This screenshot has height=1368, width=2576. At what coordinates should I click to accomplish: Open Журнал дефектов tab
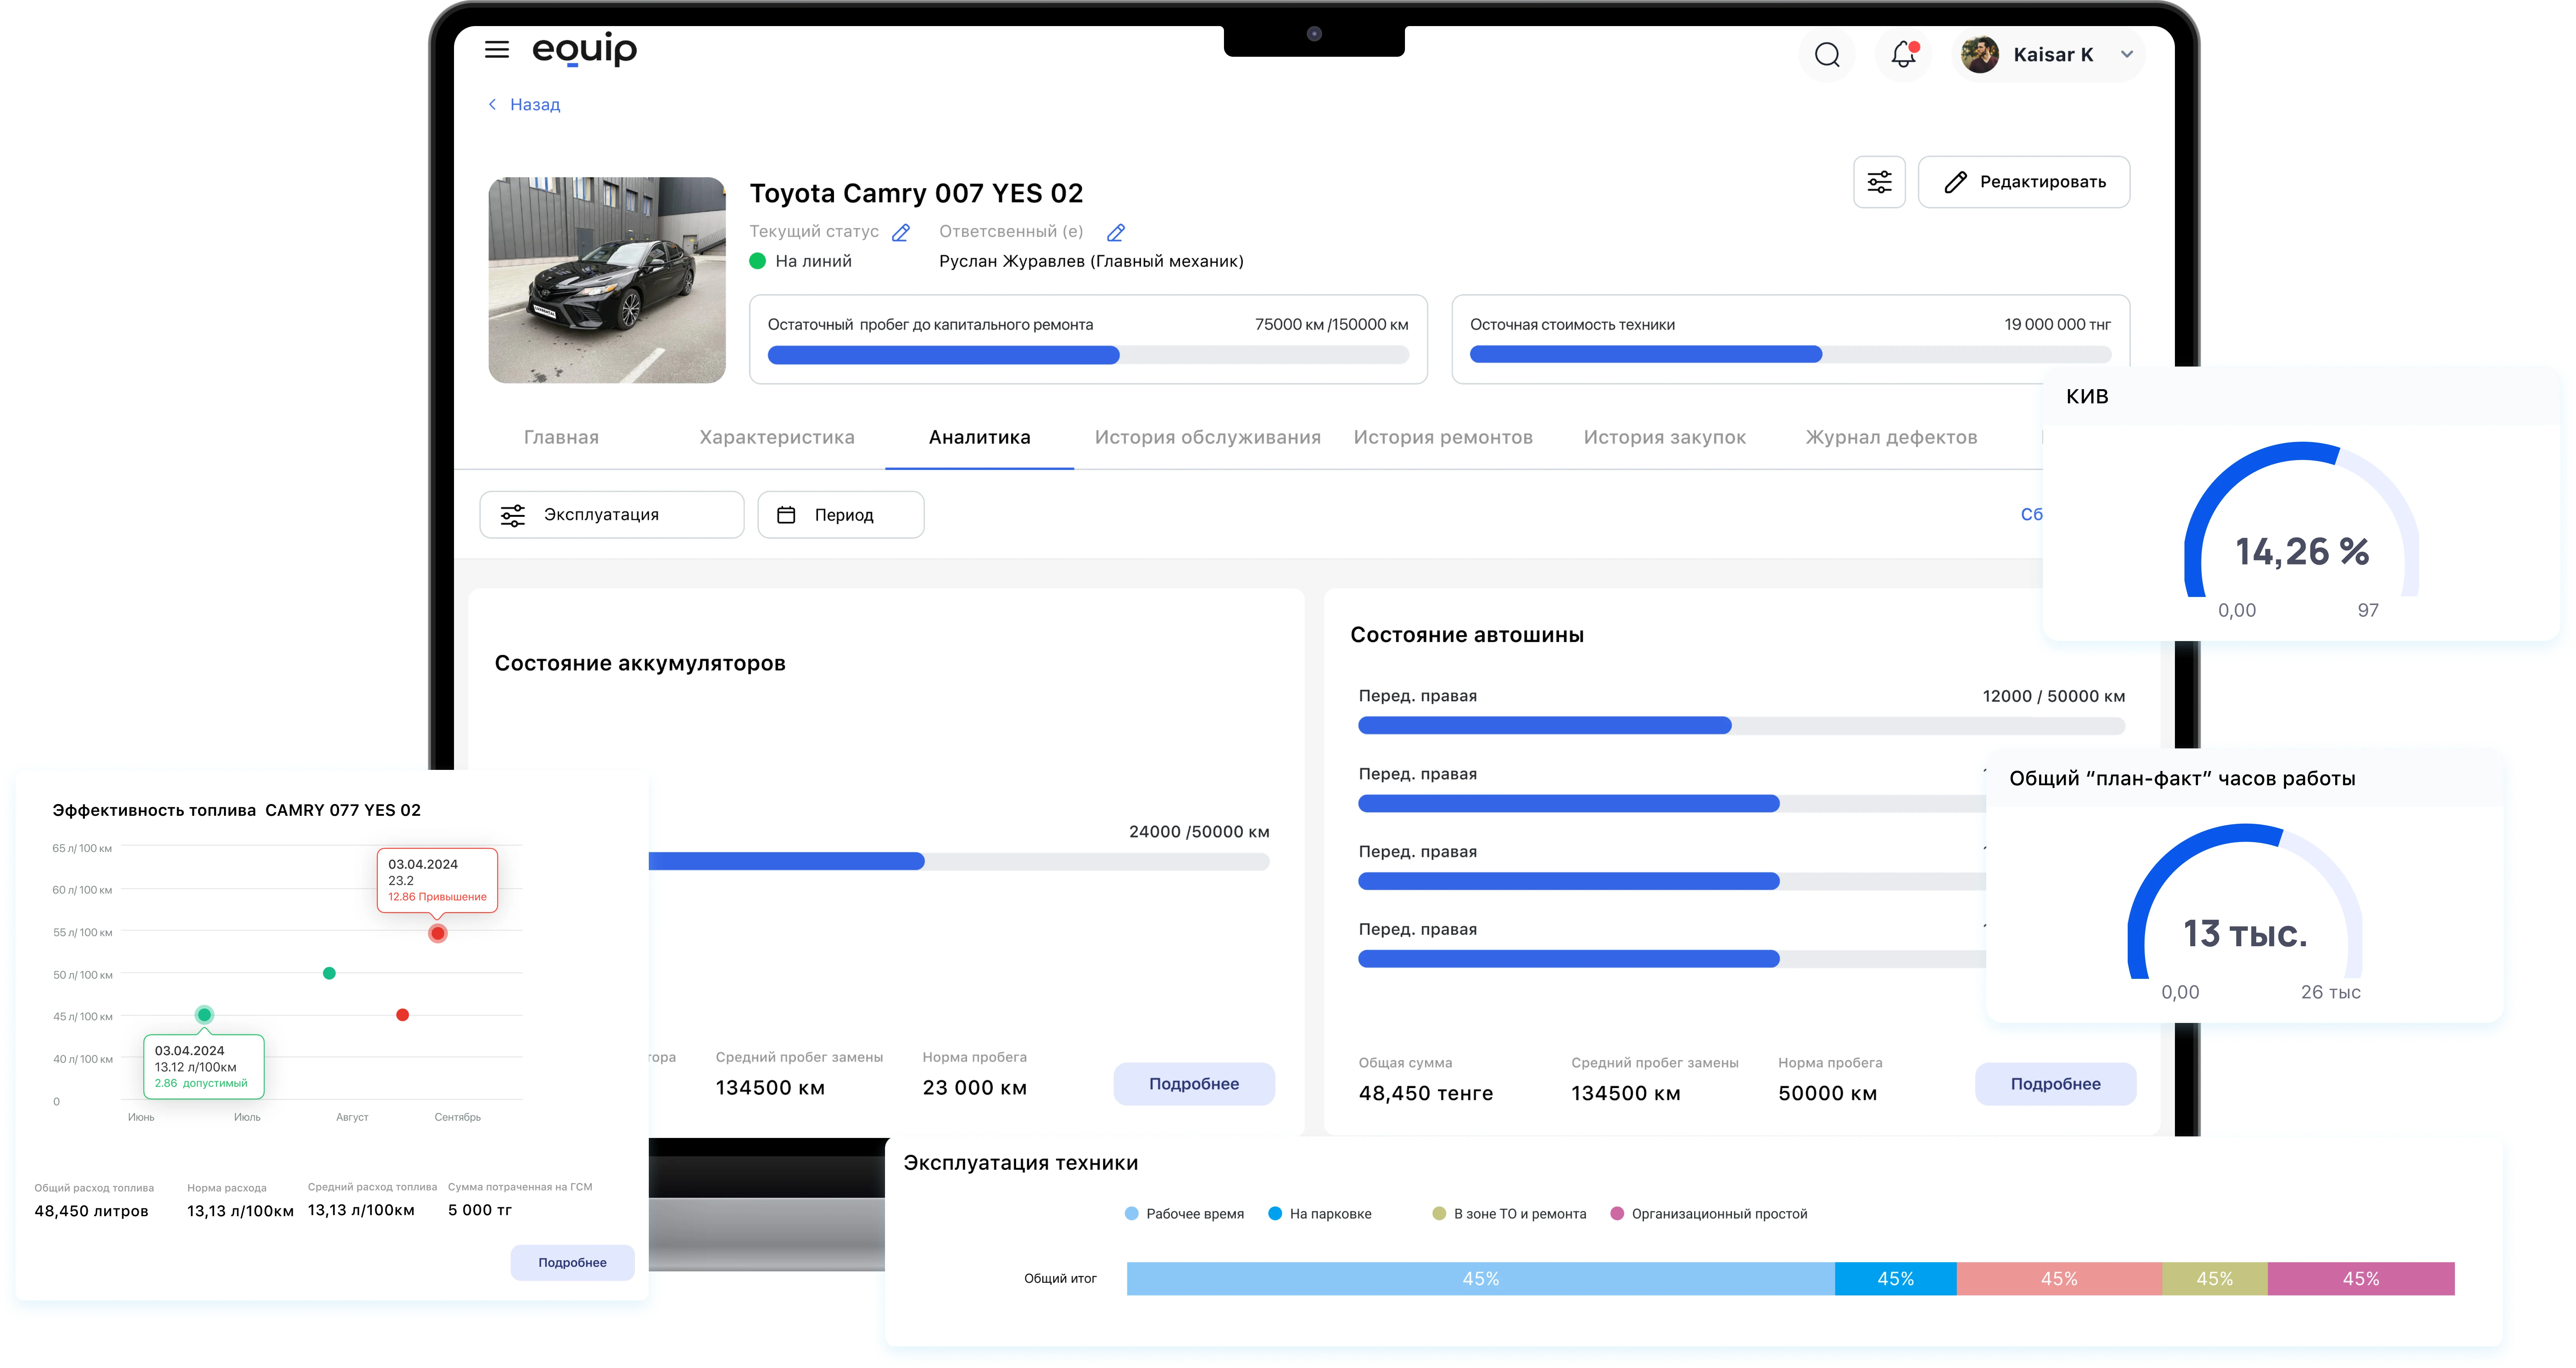1891,437
